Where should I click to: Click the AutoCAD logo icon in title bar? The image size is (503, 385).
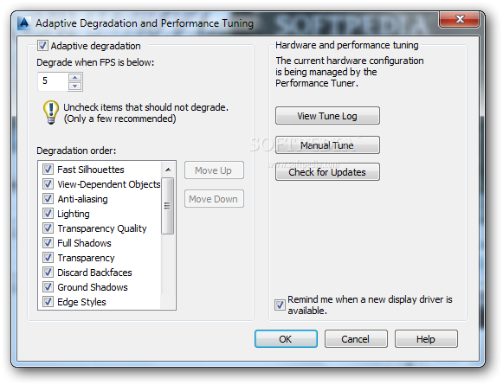pyautogui.click(x=24, y=23)
